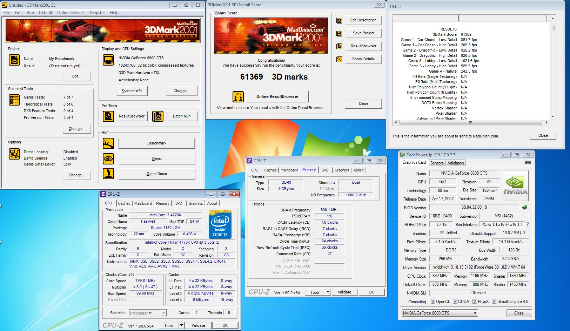Toggle the DirectCompute 4.0 checkbox

[494, 302]
